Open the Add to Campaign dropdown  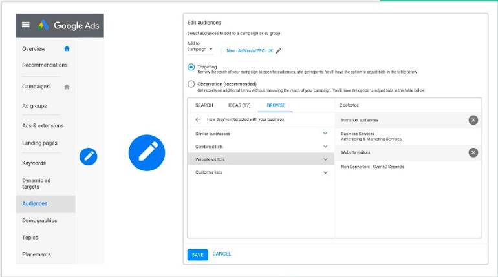point(200,50)
